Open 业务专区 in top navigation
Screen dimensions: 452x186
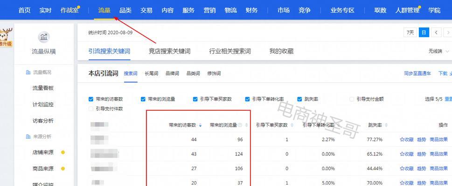tap(342, 10)
